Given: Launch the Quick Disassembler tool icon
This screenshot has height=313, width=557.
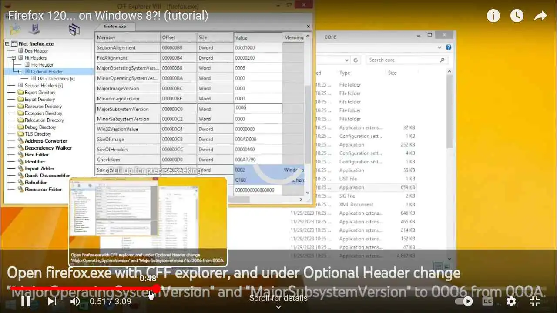Looking at the screenshot, I should 21,176.
